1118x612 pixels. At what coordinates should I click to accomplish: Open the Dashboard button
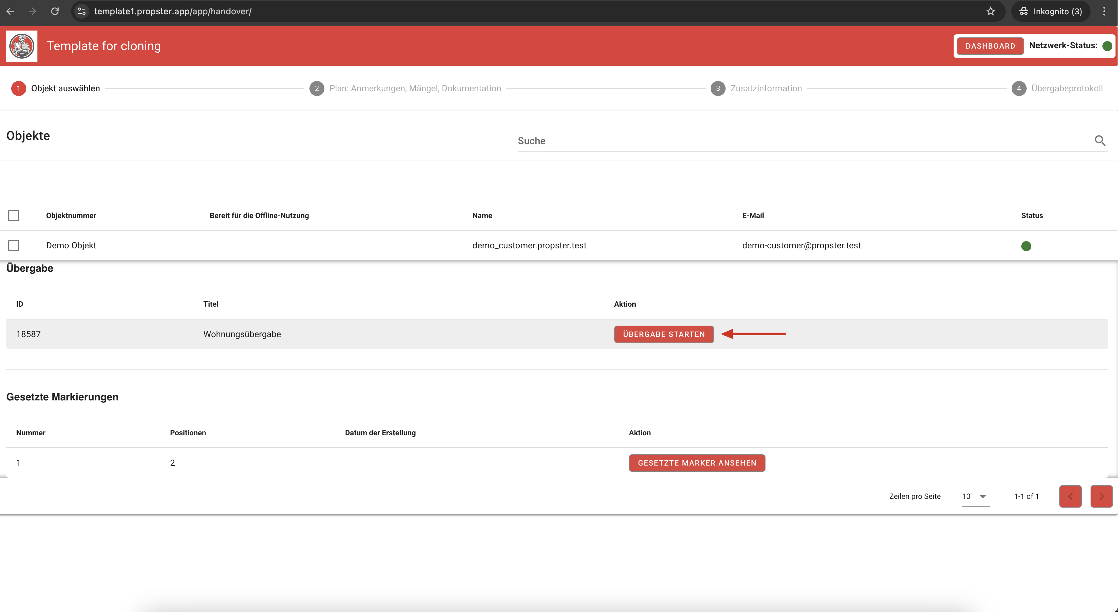990,46
